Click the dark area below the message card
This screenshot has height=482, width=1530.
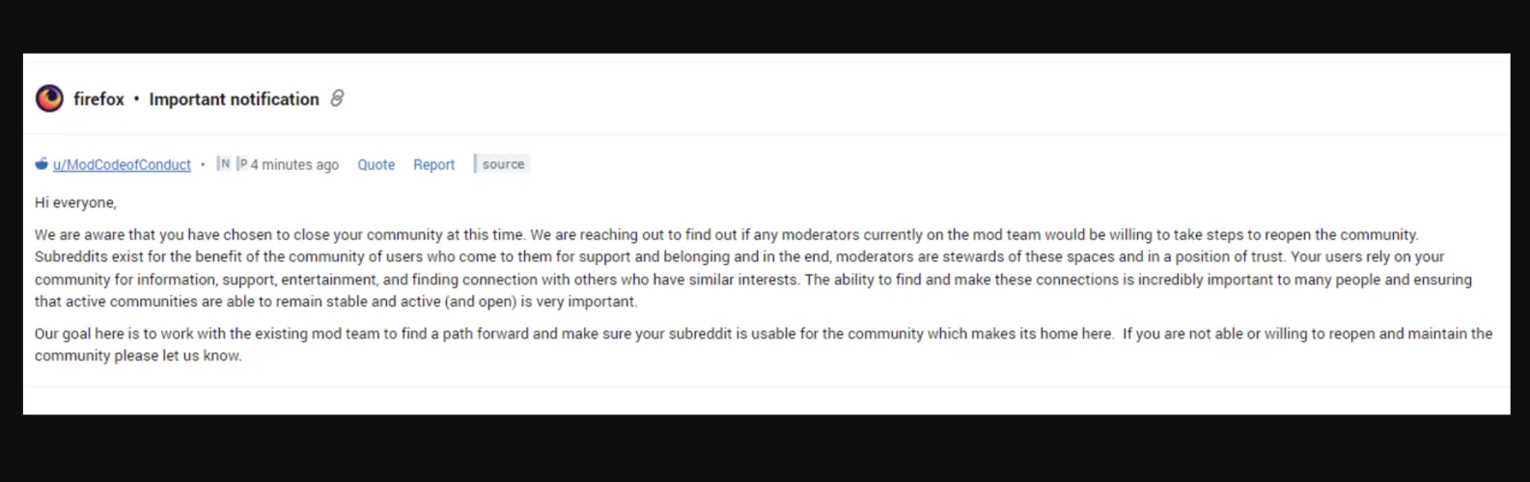[765, 448]
